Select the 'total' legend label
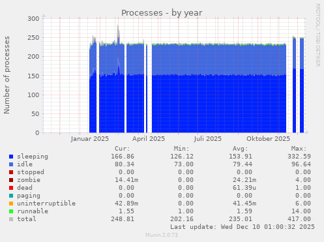 pos(27,219)
